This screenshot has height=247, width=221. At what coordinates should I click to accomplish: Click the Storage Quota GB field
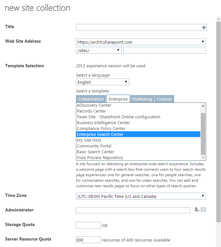[x=88, y=225]
